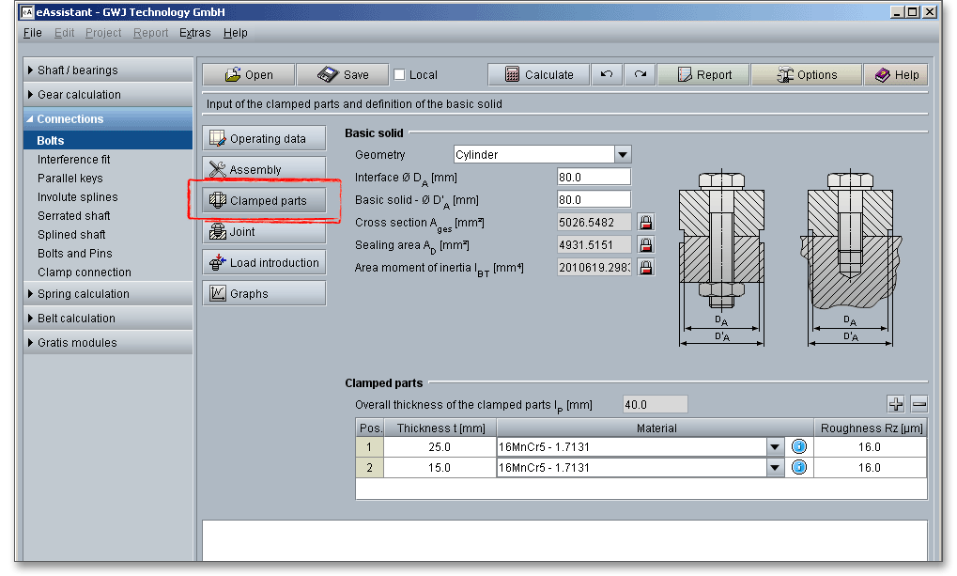
Task: Click the Interface Ø DA input field
Action: [594, 178]
